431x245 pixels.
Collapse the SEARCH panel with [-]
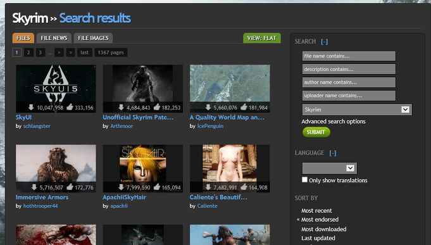pyautogui.click(x=324, y=42)
